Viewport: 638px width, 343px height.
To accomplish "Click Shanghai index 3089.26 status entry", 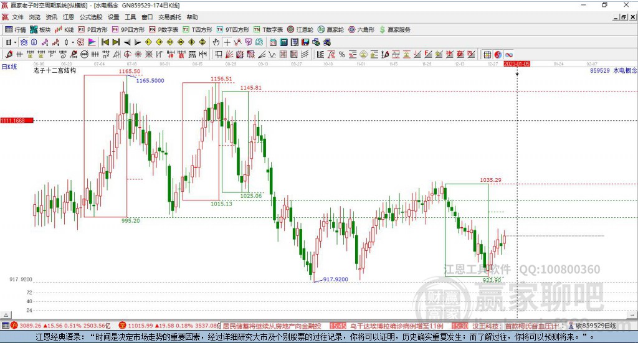I will tap(61, 326).
